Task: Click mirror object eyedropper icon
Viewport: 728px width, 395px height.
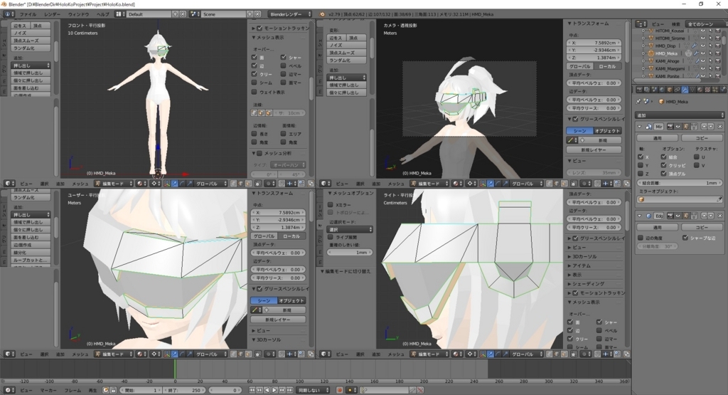Action: tap(719, 199)
